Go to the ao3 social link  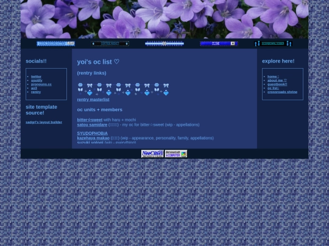point(34,88)
